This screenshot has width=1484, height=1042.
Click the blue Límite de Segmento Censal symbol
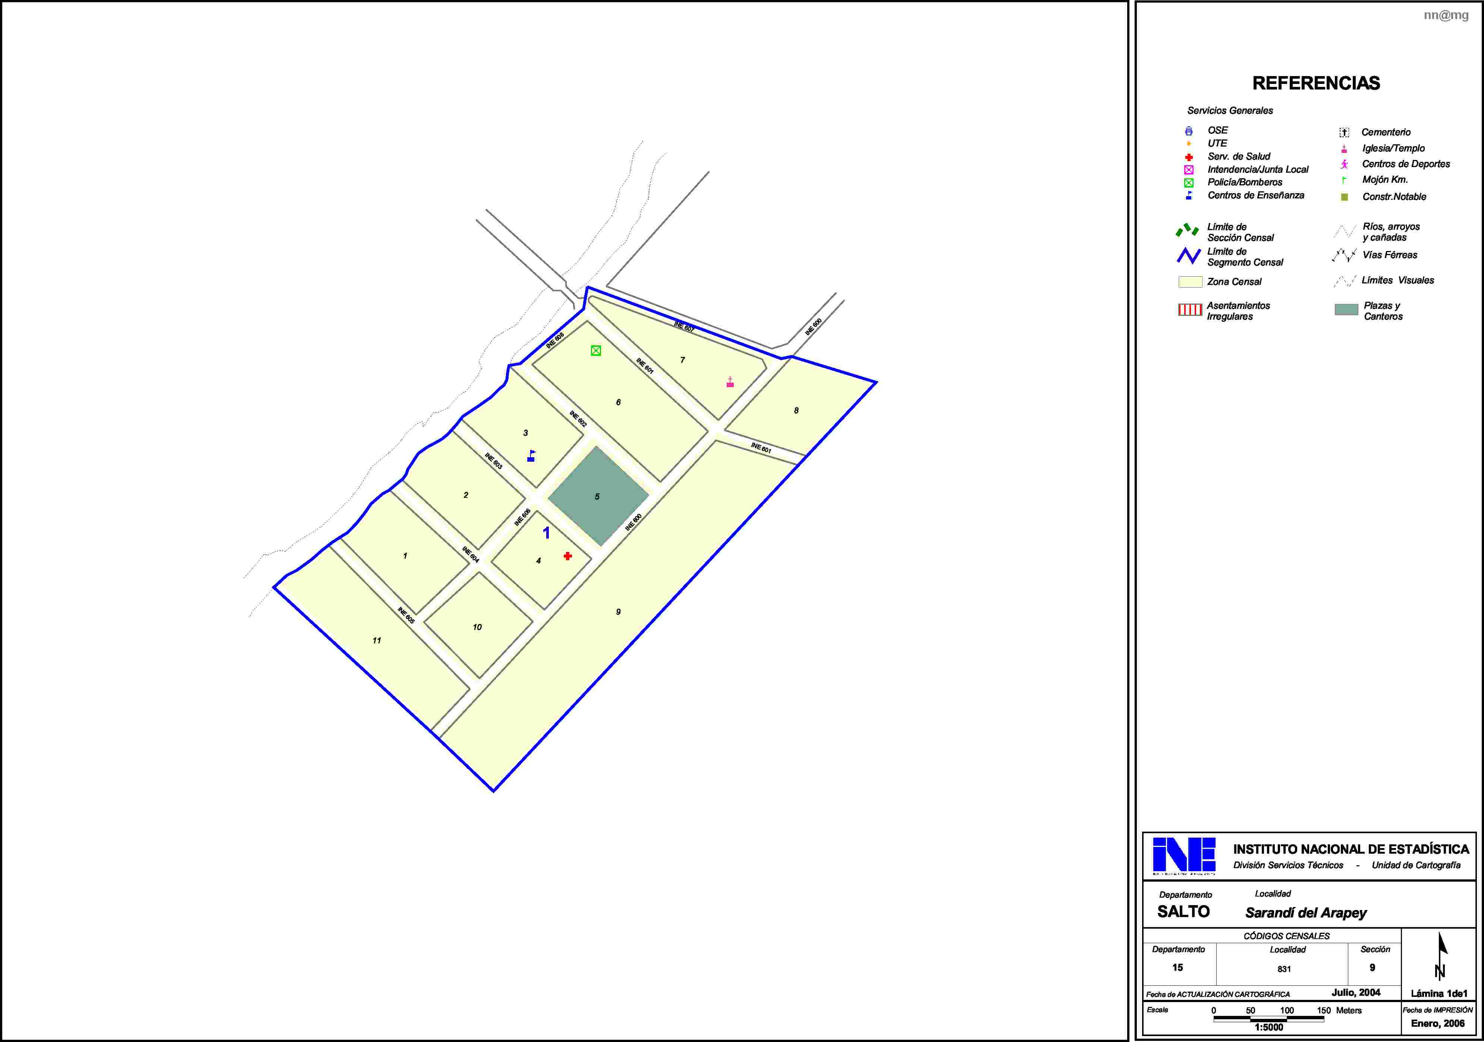point(1189,256)
